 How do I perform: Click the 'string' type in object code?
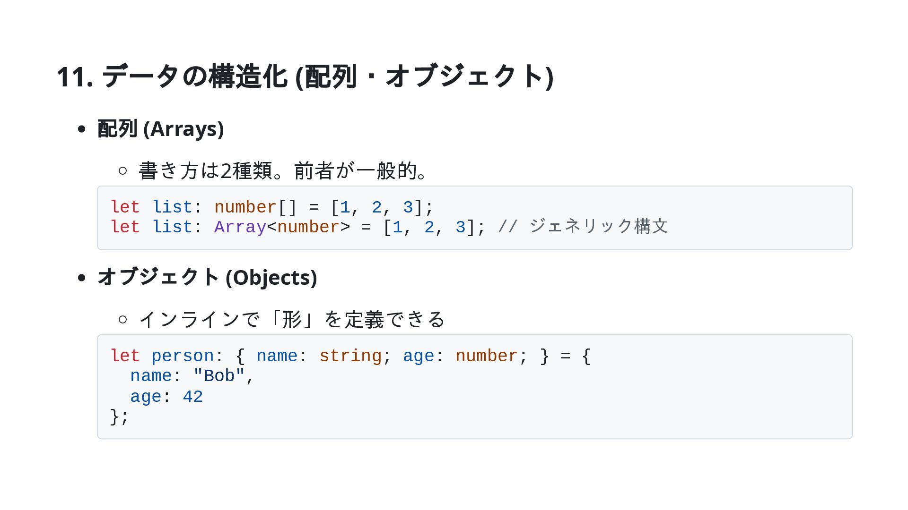pos(350,356)
